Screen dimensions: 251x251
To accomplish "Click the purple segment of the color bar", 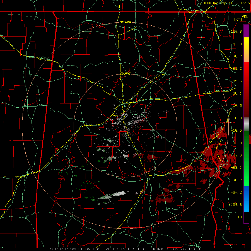I will (246, 31).
